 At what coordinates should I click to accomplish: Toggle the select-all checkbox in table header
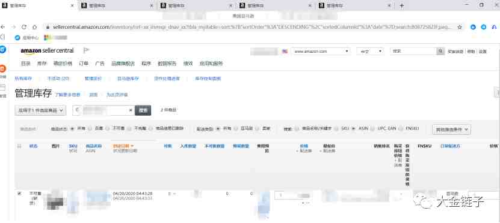tap(19, 146)
